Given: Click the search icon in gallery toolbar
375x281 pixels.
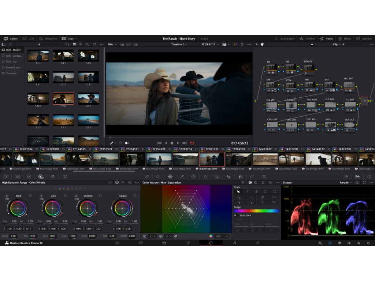Looking at the screenshot, I should 87,44.
